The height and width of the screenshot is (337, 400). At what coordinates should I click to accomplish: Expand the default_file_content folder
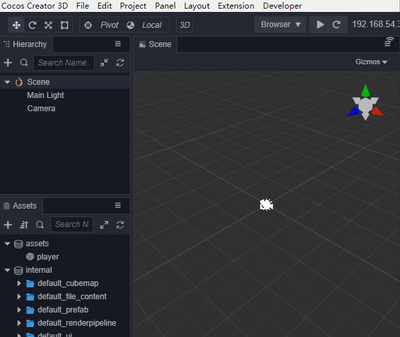click(19, 297)
